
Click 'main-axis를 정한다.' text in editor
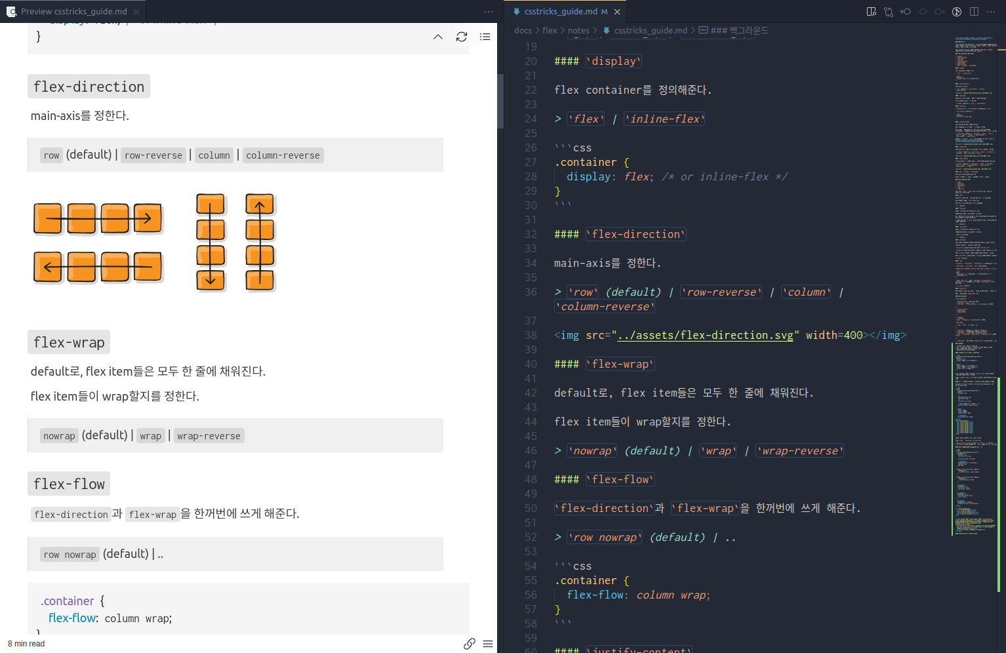click(x=607, y=263)
